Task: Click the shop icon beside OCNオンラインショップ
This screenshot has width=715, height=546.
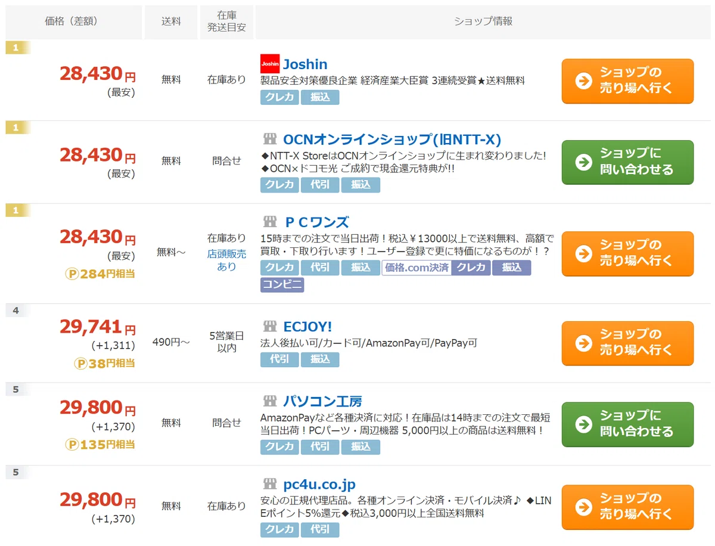Action: [x=270, y=139]
